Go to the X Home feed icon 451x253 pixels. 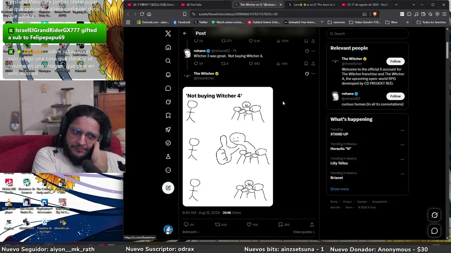point(168,47)
